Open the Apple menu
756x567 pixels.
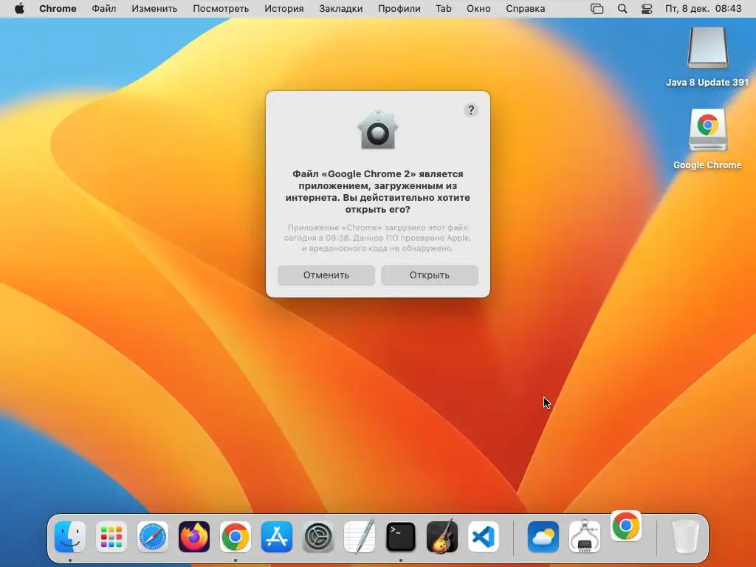pyautogui.click(x=19, y=9)
